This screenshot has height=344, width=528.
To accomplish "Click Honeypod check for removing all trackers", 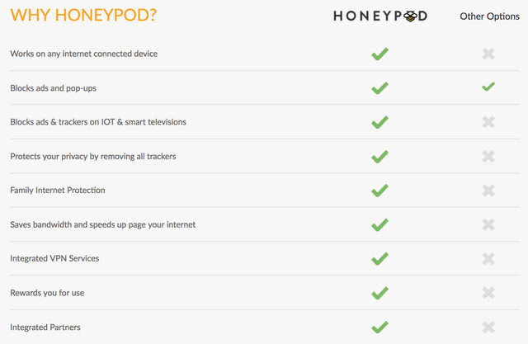I will (x=379, y=157).
